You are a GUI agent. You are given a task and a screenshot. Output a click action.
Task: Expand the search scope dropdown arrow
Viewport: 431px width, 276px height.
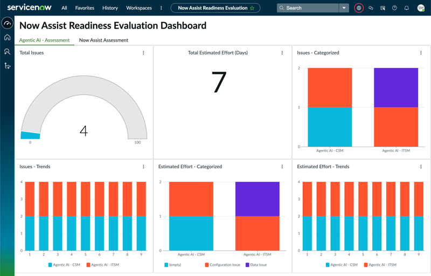point(344,8)
